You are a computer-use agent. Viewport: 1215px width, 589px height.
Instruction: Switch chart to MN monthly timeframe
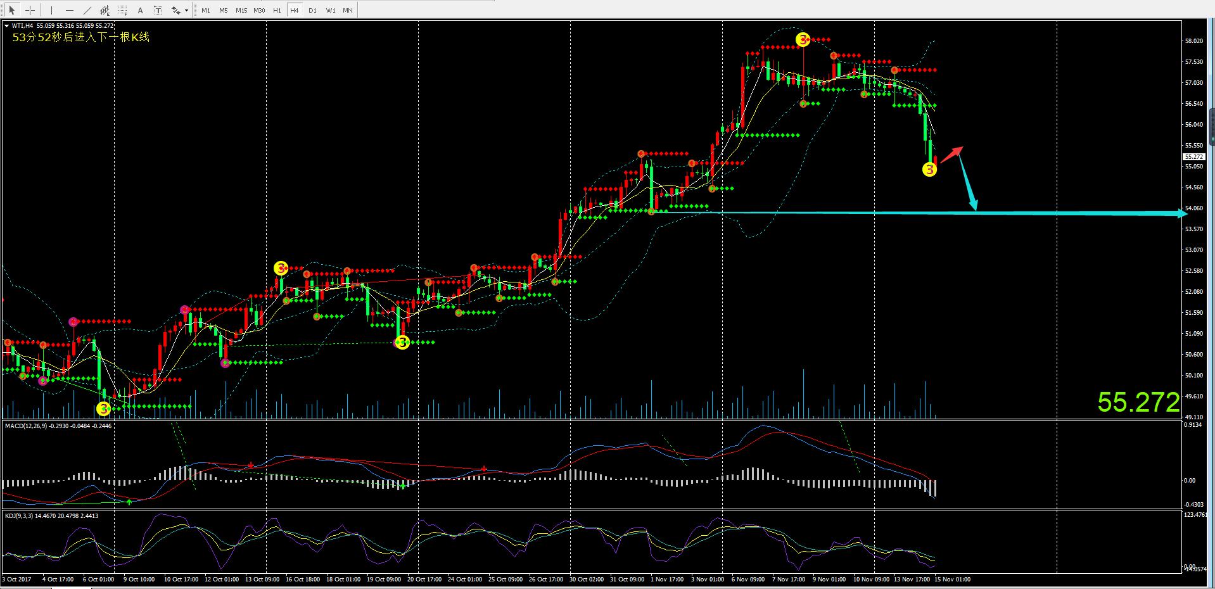(348, 10)
